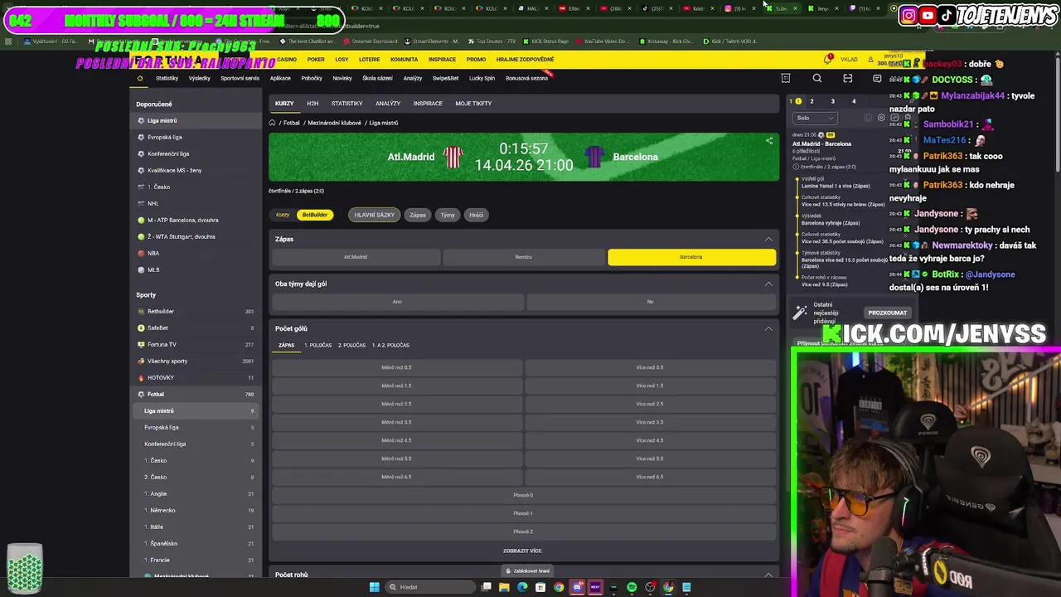Image resolution: width=1061 pixels, height=597 pixels.
Task: Click the magic wand icon in ticket panel
Action: pos(800,312)
